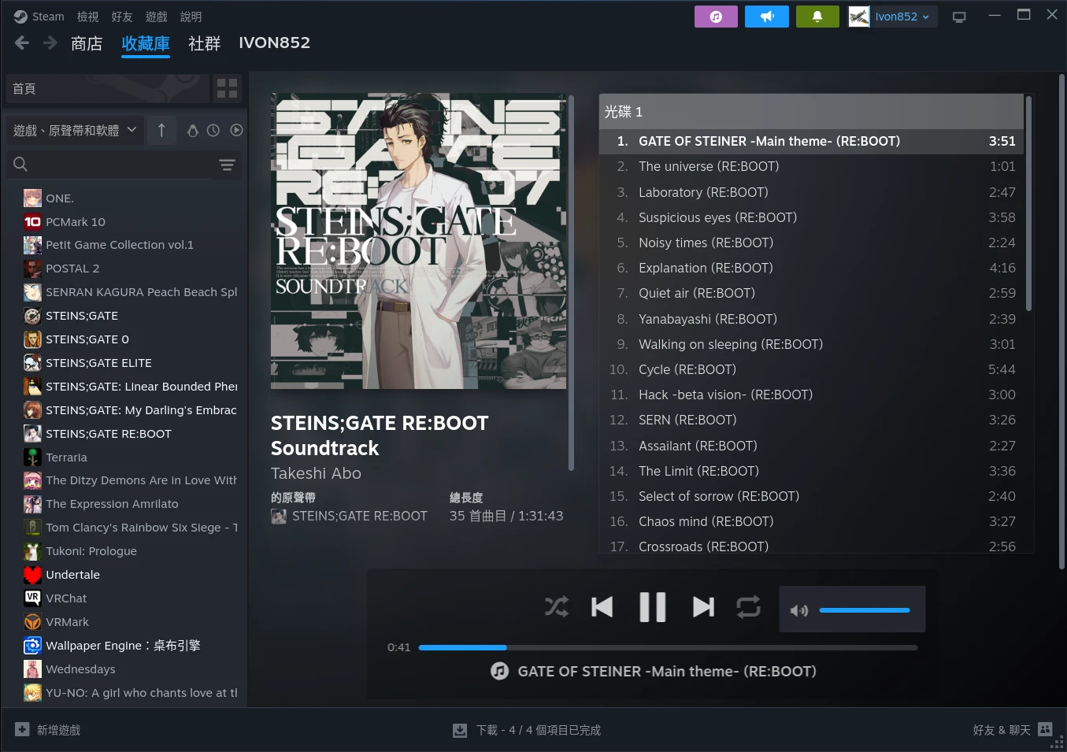
Task: Click the 光碟 1 disc header
Action: (811, 112)
